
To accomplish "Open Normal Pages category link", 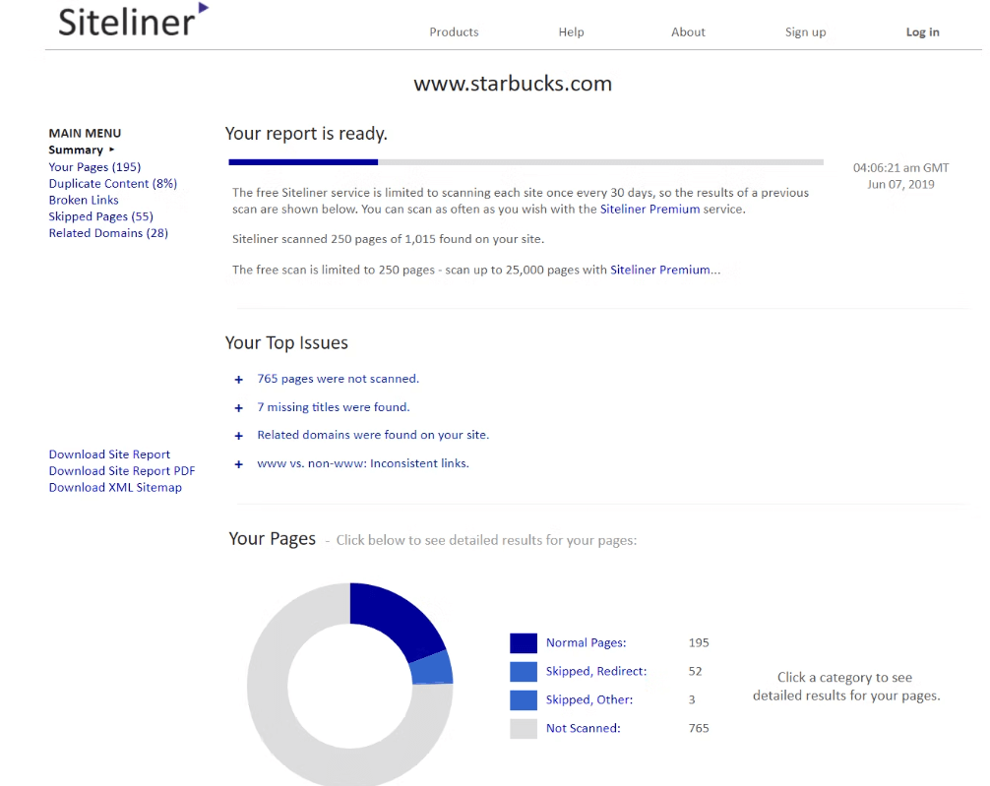I will 586,642.
